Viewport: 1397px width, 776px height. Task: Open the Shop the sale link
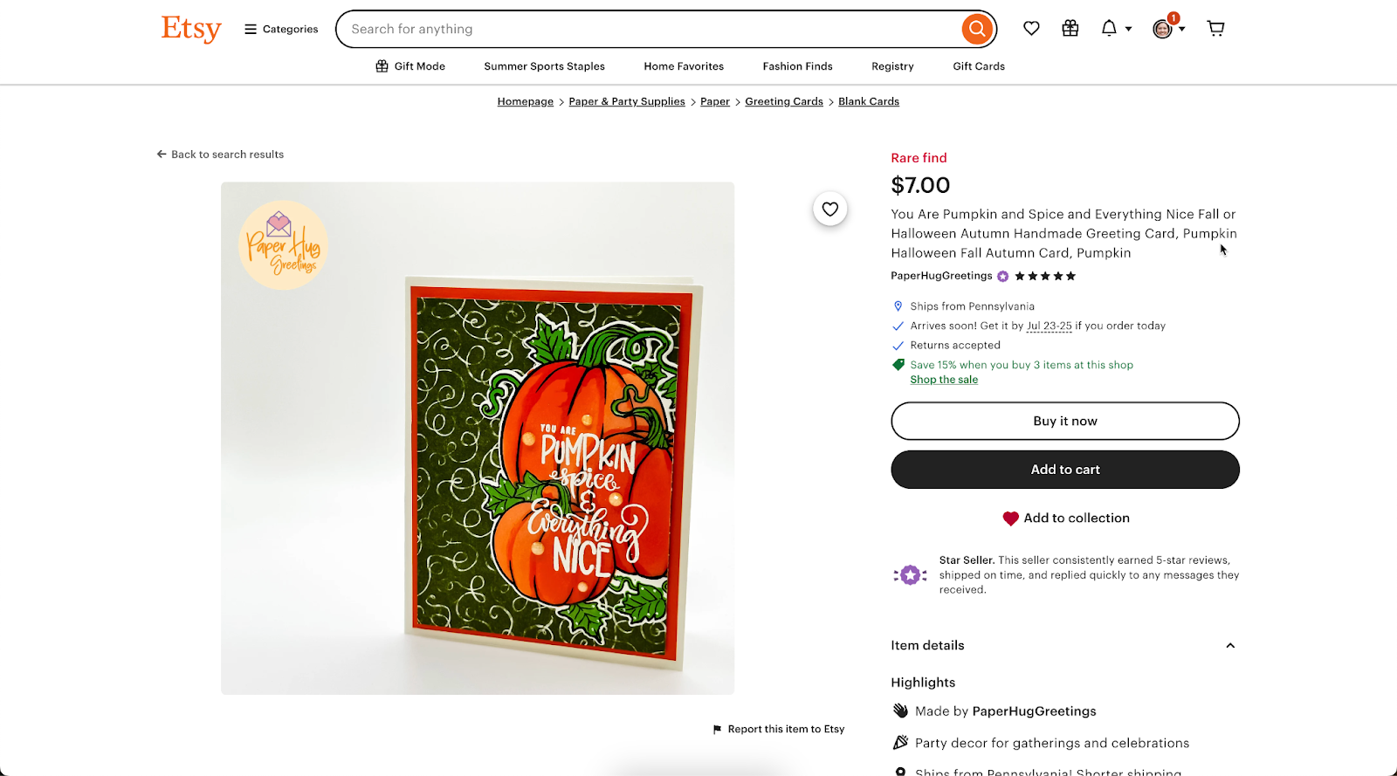[x=943, y=380]
